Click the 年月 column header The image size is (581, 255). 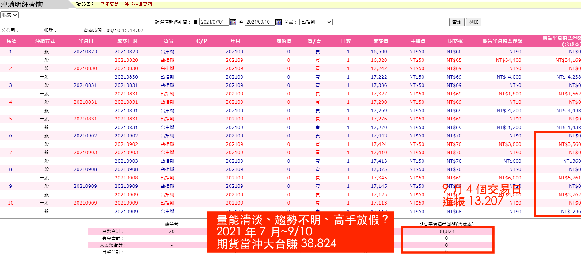pos(235,41)
